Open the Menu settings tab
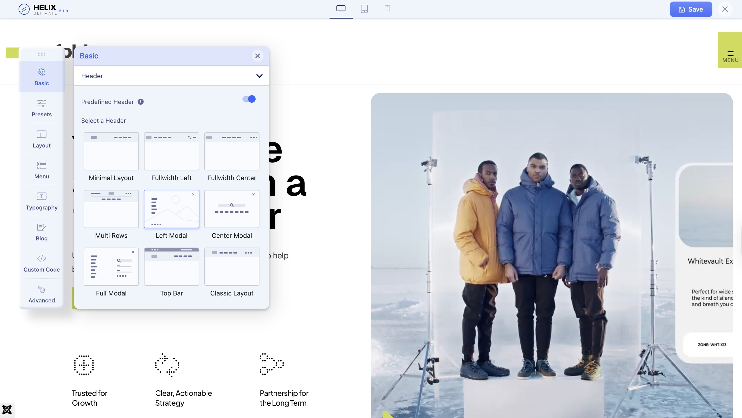The width and height of the screenshot is (742, 418). point(41,170)
